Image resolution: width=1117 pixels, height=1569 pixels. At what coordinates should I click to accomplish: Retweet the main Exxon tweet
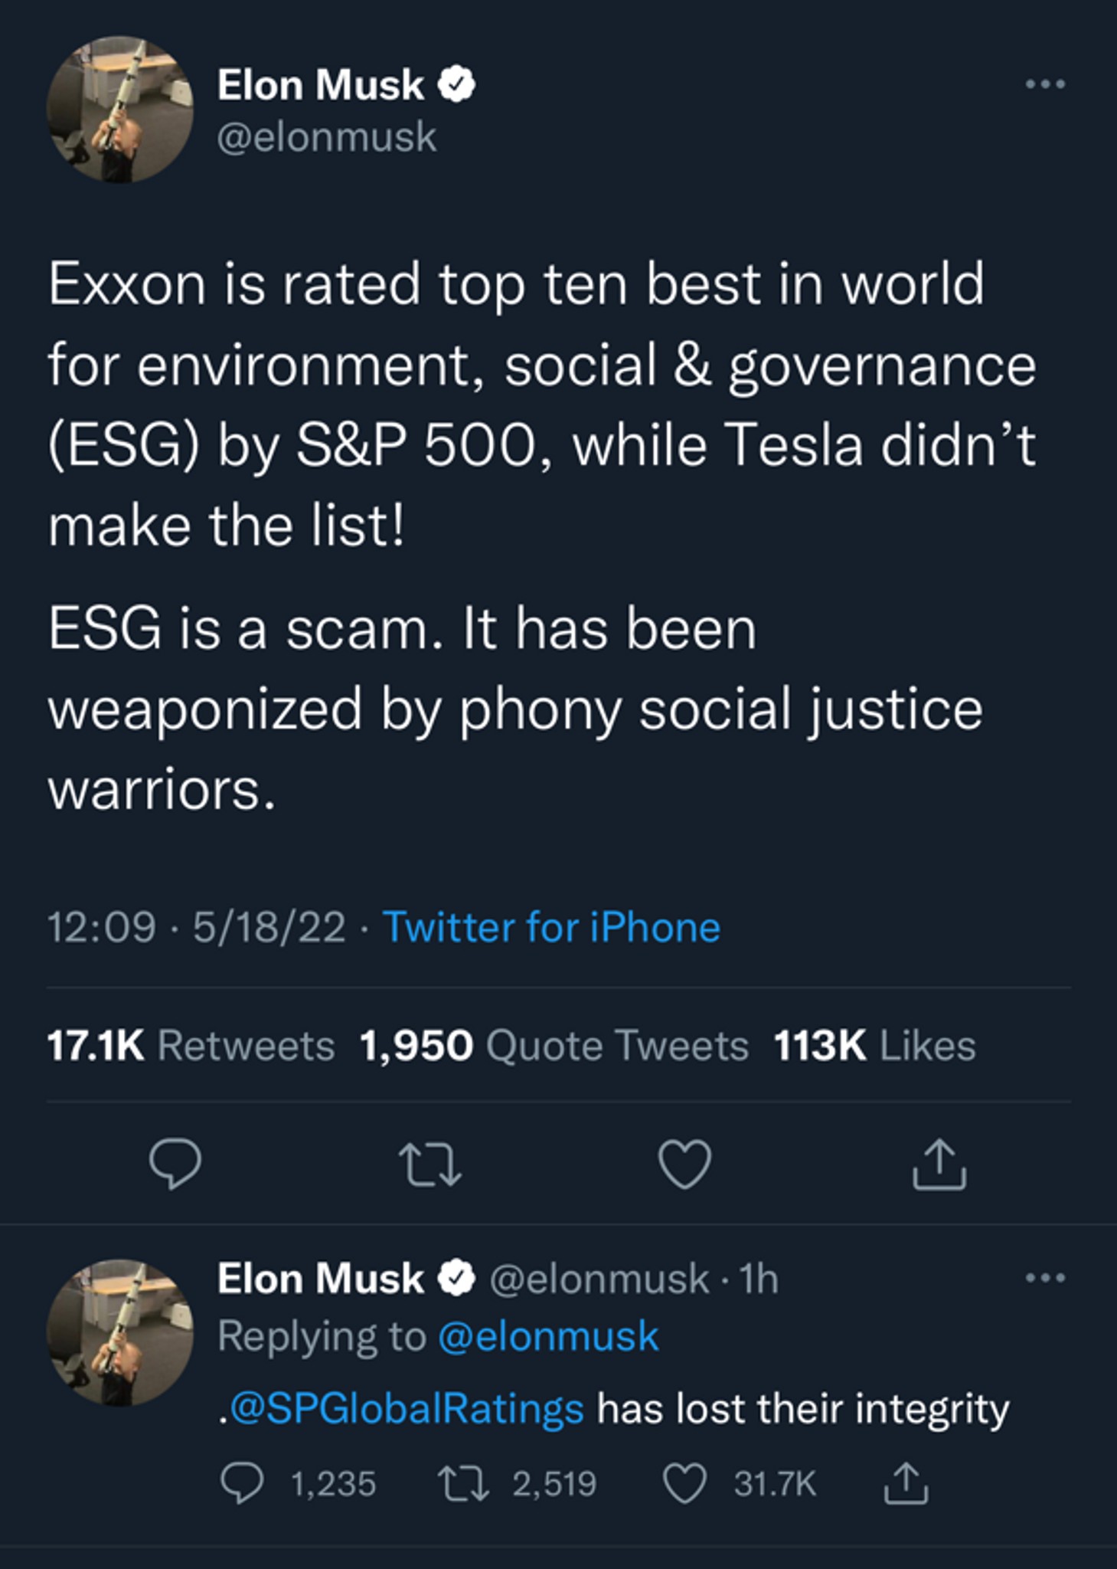(x=433, y=1165)
